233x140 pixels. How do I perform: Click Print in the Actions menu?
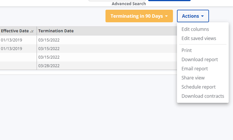[187, 50]
